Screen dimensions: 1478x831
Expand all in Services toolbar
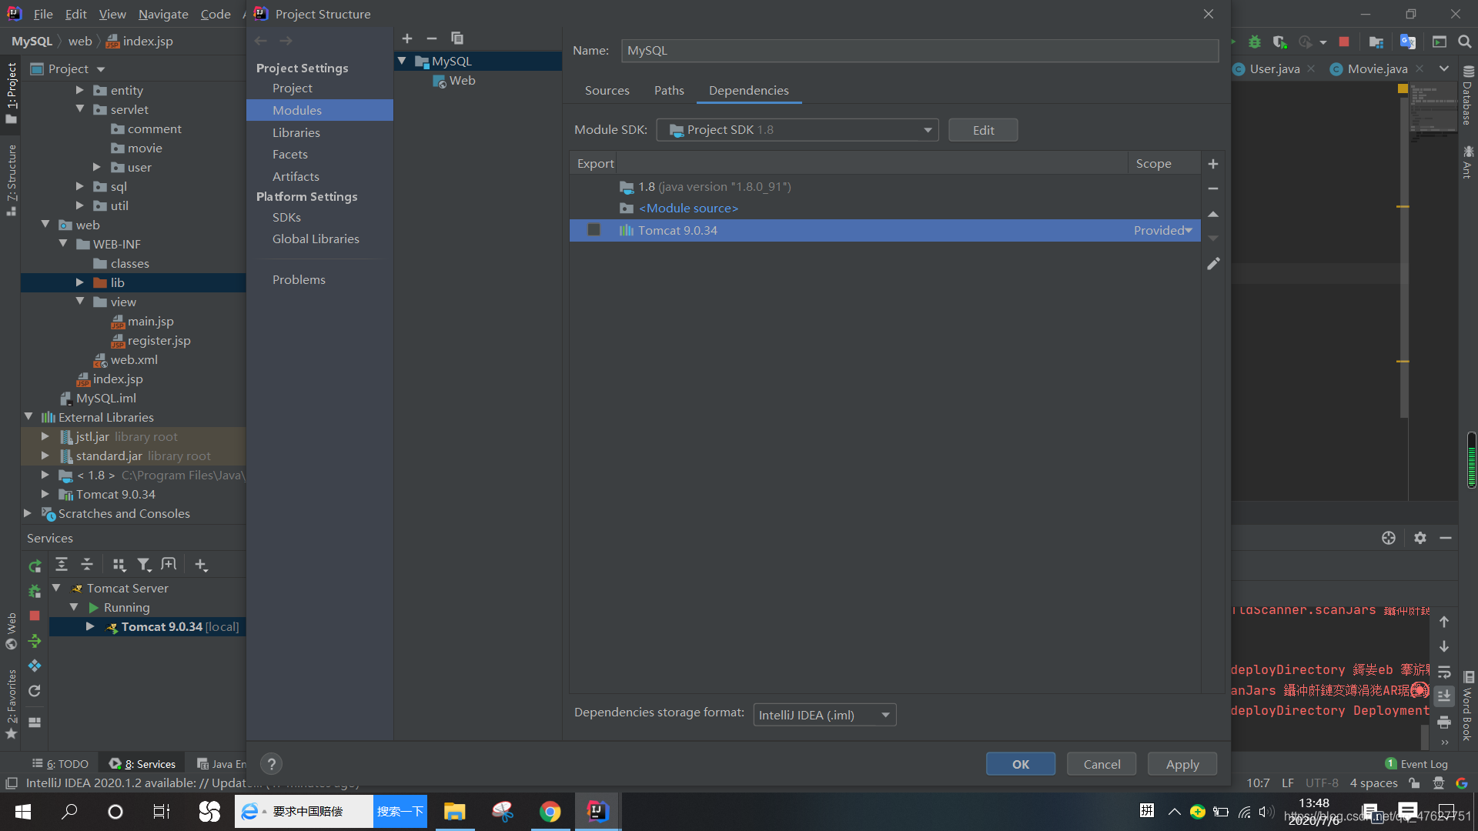point(62,565)
